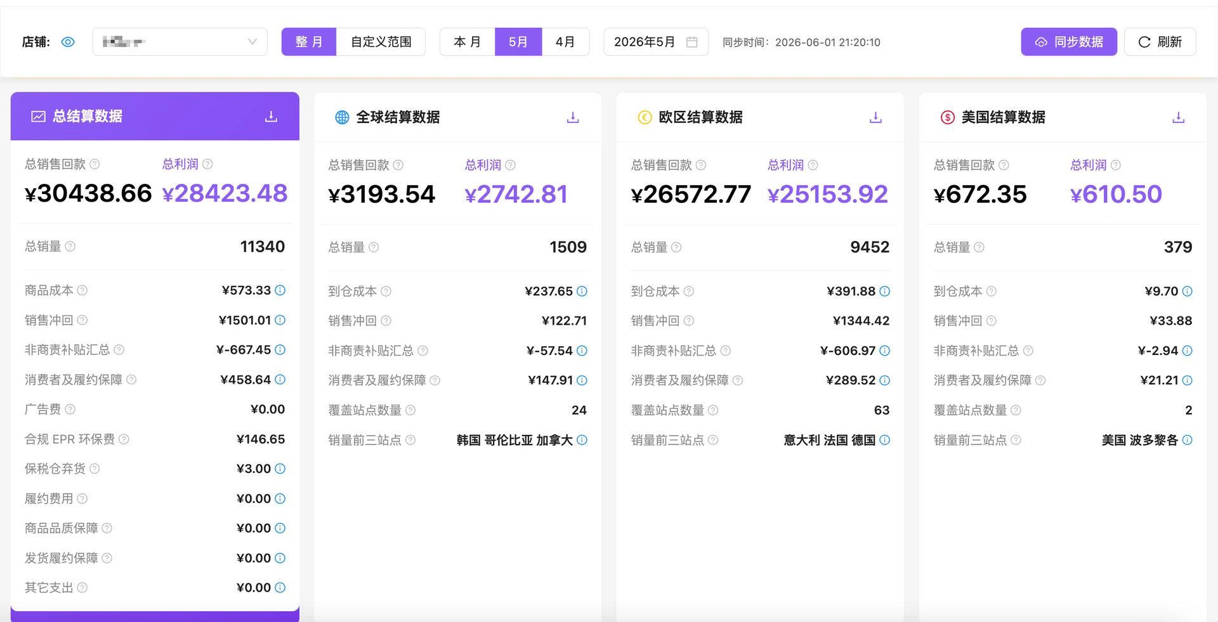The image size is (1218, 622).
Task: Show info for 美国 消费者保障 ¥21.21
Action: pos(1187,380)
